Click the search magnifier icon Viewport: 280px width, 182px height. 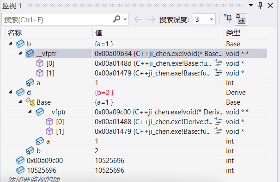tap(116, 19)
